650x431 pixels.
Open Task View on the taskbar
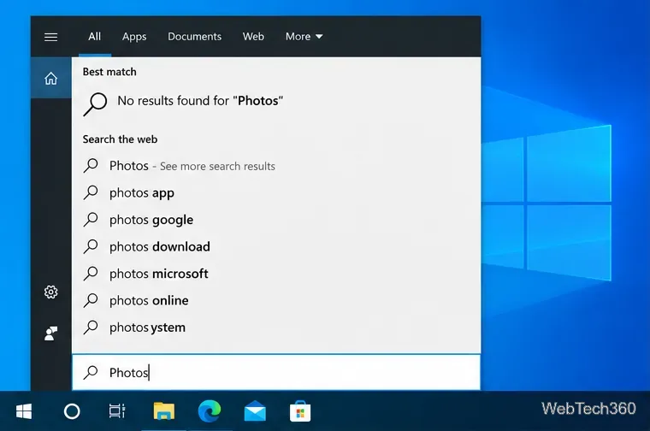[x=117, y=411]
